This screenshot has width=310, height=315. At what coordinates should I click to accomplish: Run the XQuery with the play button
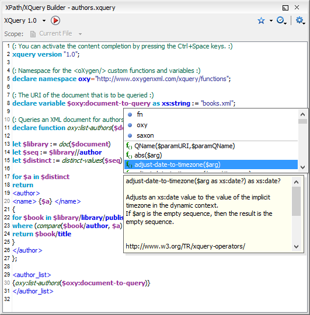55,20
